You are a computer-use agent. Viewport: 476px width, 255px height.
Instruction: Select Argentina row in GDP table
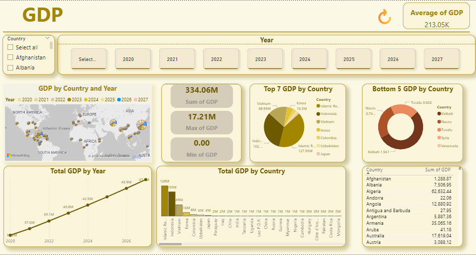click(408, 217)
